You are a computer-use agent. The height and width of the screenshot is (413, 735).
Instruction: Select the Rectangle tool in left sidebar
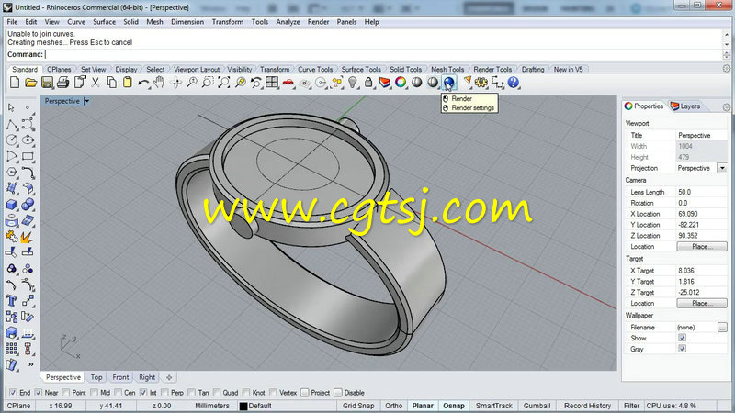pos(28,156)
